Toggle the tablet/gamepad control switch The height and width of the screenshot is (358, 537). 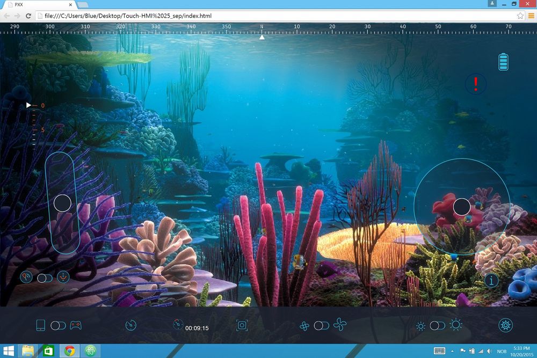(x=58, y=325)
